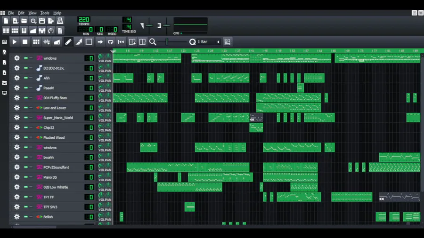Click the add beat/bassline track icon

(36, 42)
